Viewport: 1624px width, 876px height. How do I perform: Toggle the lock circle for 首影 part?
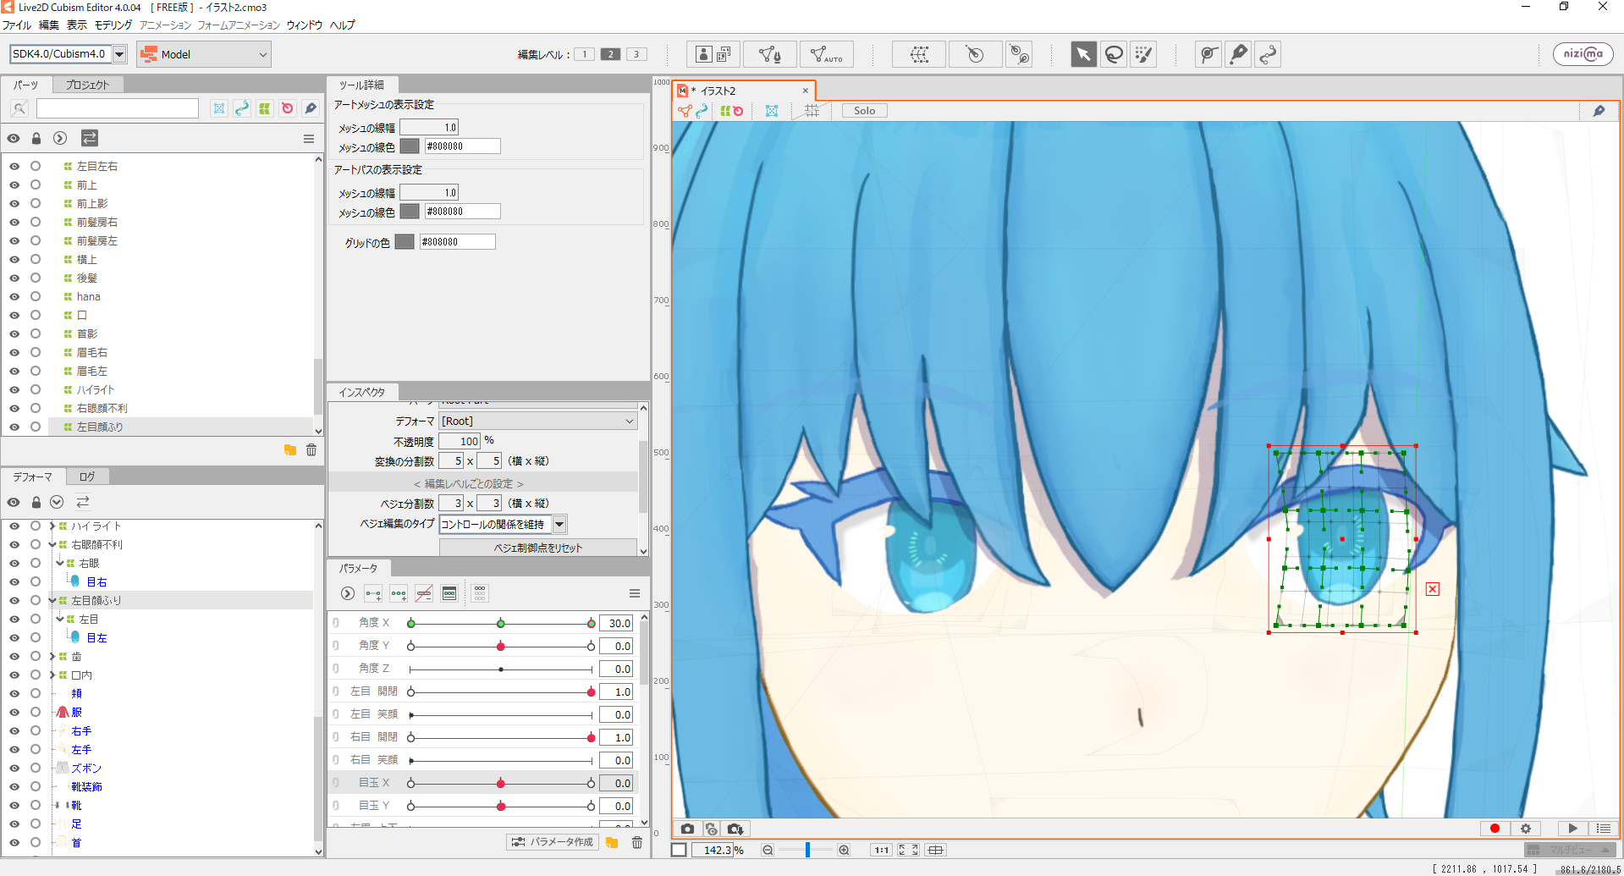[x=36, y=334]
